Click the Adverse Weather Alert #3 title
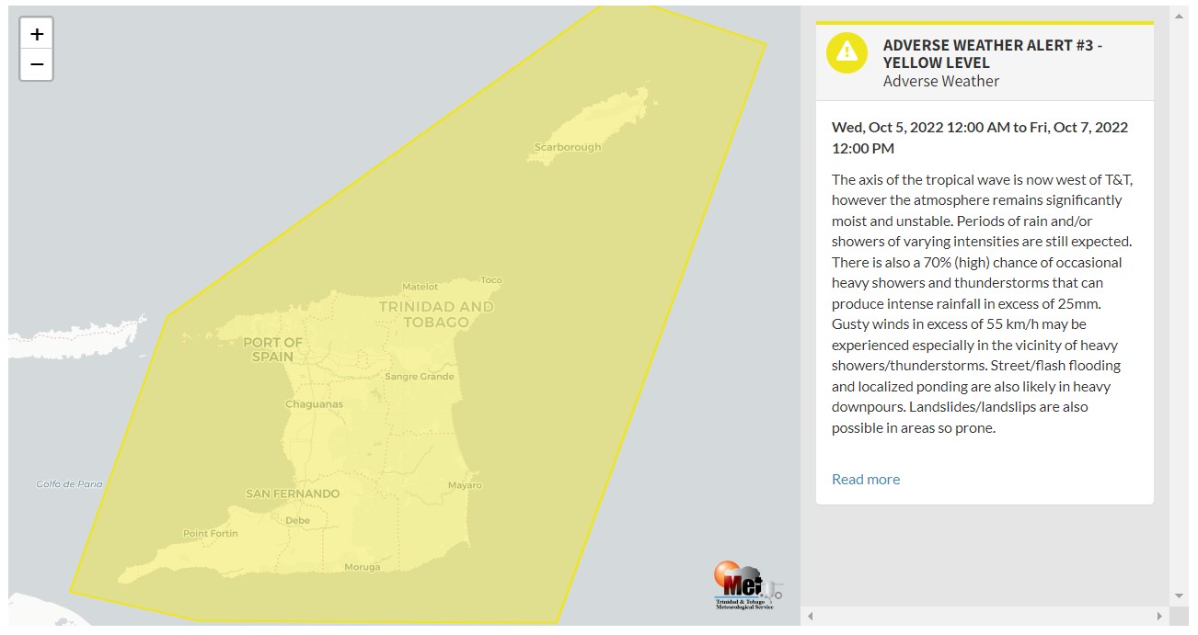This screenshot has width=1198, height=635. tap(993, 53)
